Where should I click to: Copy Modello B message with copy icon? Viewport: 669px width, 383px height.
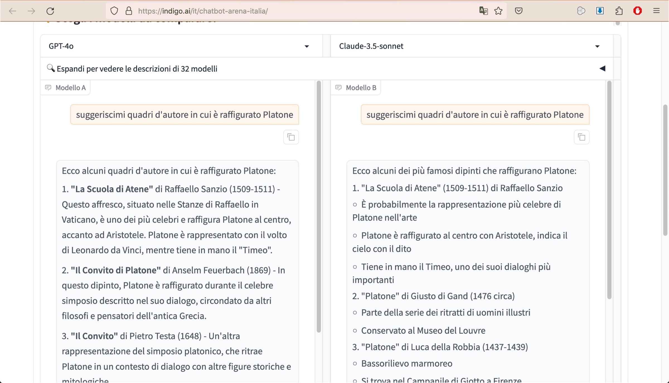[581, 137]
